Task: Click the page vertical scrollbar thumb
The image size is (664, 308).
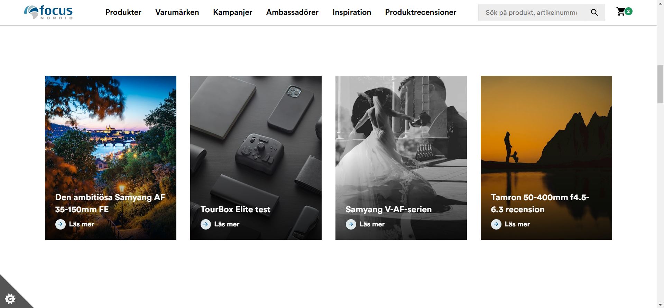Action: pos(660,84)
